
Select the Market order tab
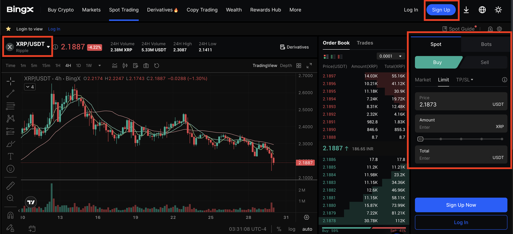pos(423,80)
